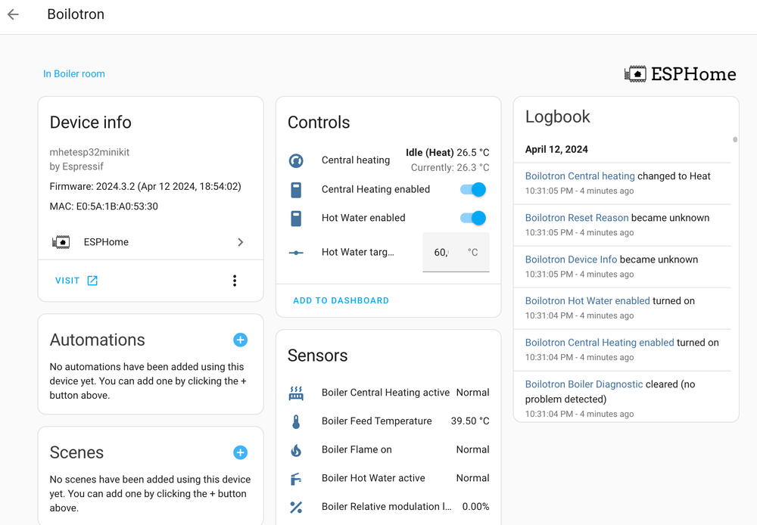Open the In Boiler room area link
Screen dimensions: 757x525
pos(74,73)
